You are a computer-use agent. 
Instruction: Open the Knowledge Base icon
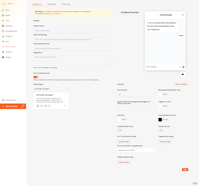pyautogui.click(x=3, y=31)
